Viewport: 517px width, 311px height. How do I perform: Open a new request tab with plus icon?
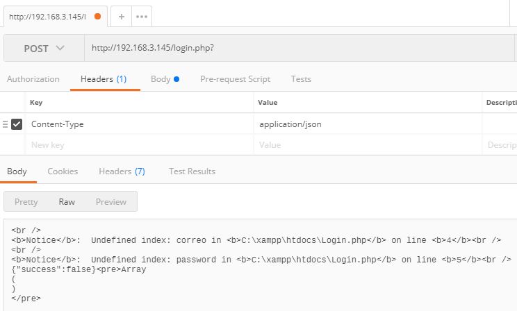tap(122, 17)
